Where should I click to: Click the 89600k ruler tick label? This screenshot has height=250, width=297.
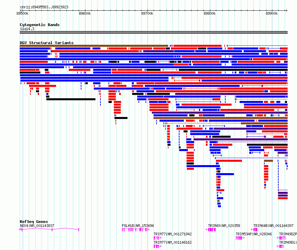pyautogui.click(x=85, y=13)
